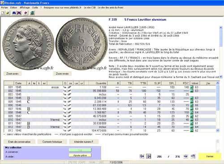
Task: Open image icon in row 001 essai
Action: click(192, 87)
